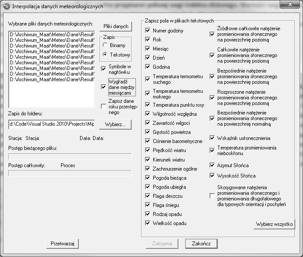
Task: Toggle Rozproszone natężenie promieniowania checkbox
Action: [x=212, y=98]
